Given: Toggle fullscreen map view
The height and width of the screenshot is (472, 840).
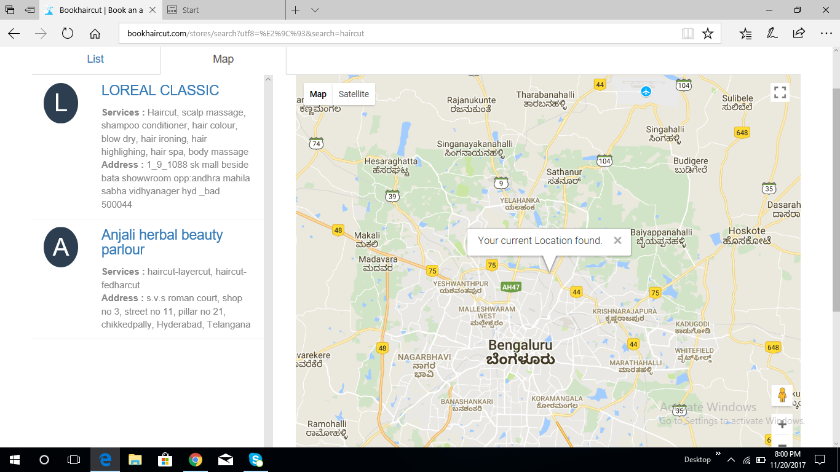Looking at the screenshot, I should point(780,93).
